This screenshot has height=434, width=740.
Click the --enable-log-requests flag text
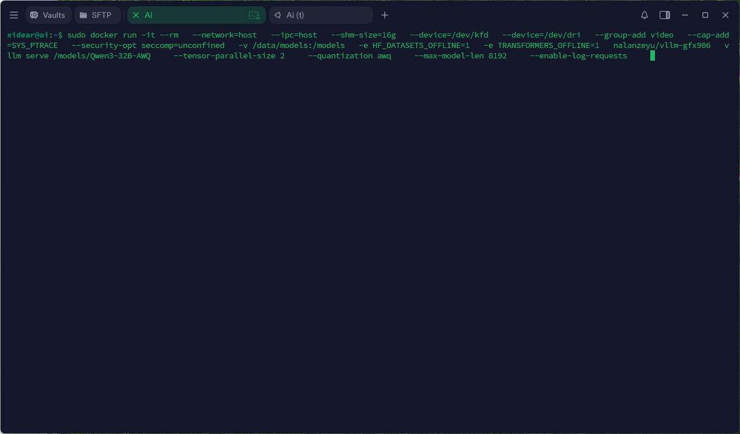pyautogui.click(x=578, y=55)
